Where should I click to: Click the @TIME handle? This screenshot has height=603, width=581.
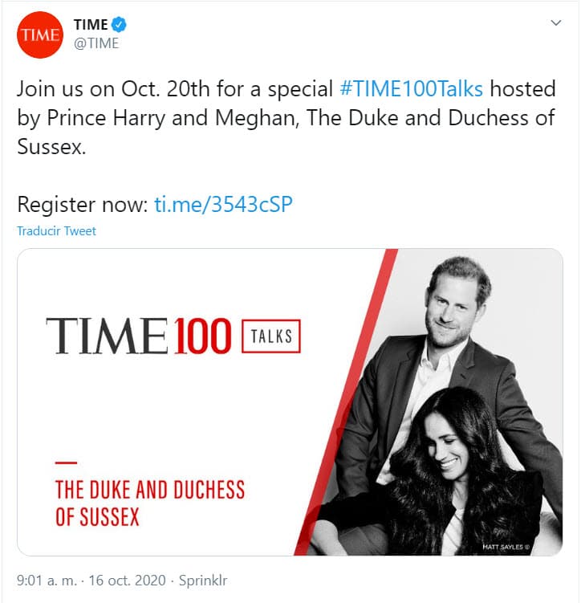point(95,43)
